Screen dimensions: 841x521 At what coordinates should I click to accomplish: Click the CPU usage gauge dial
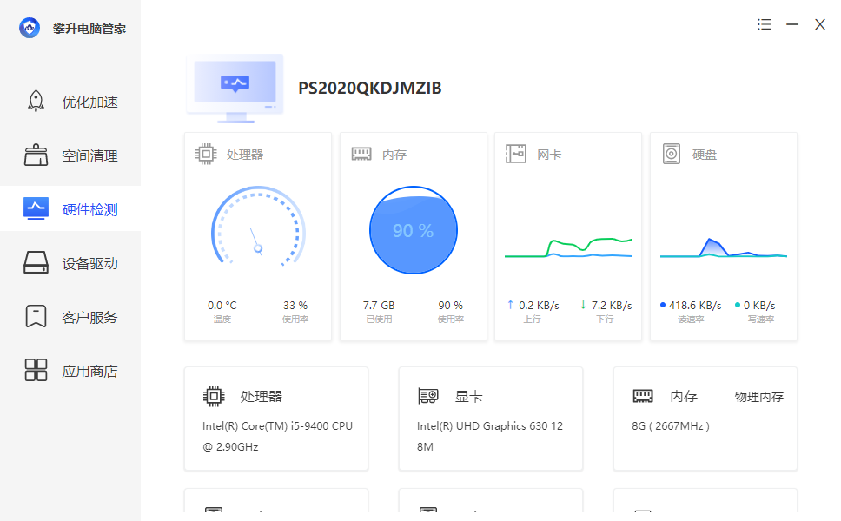[x=259, y=228]
